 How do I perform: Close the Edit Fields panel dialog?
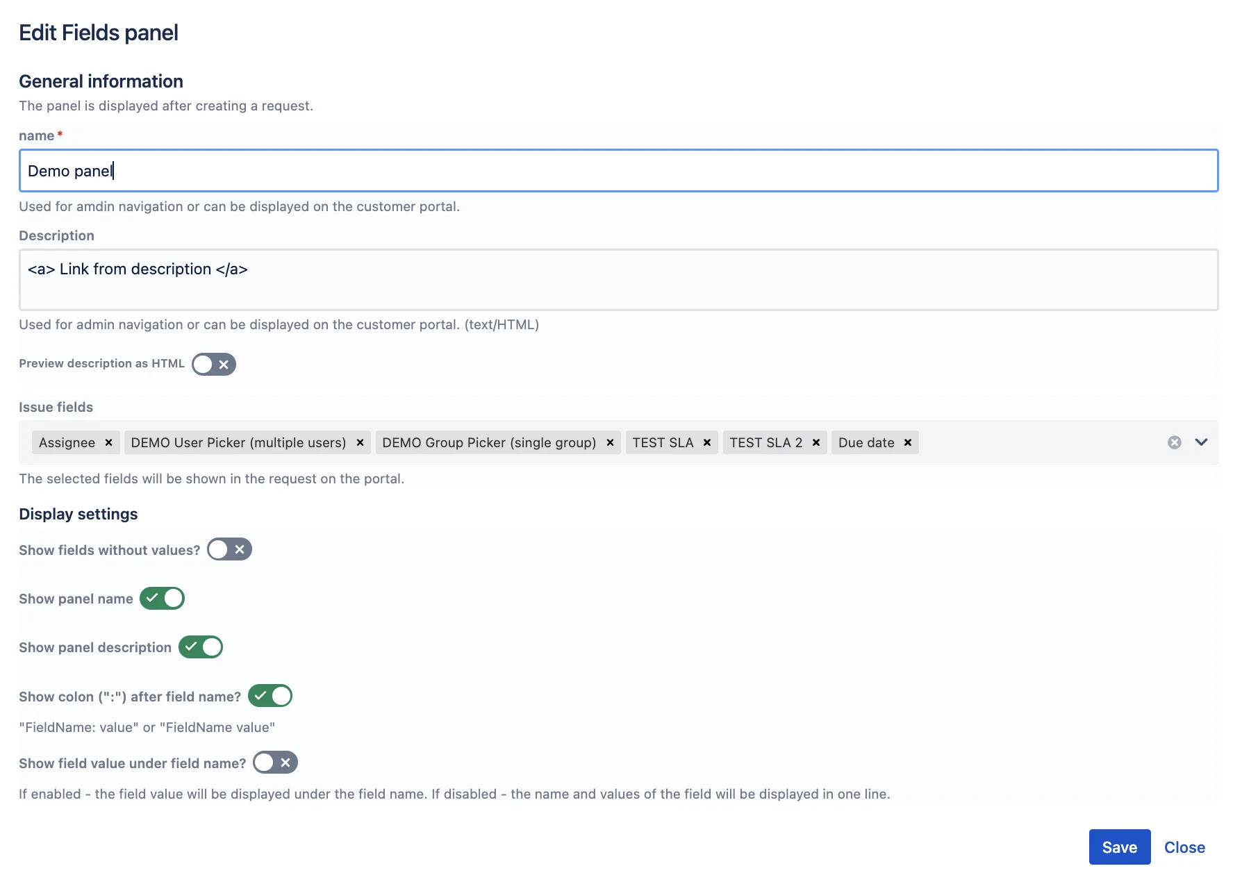(x=1184, y=847)
